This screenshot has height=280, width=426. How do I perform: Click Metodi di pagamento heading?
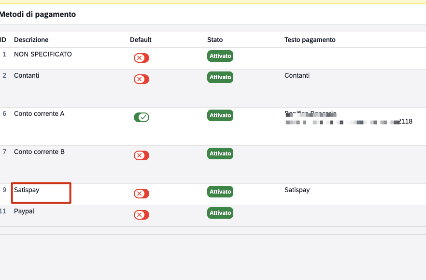(x=38, y=14)
